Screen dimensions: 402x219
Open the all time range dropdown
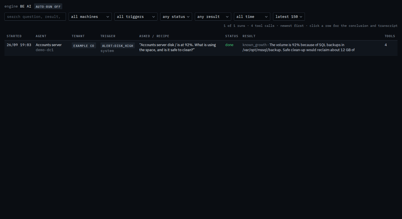pos(252,17)
